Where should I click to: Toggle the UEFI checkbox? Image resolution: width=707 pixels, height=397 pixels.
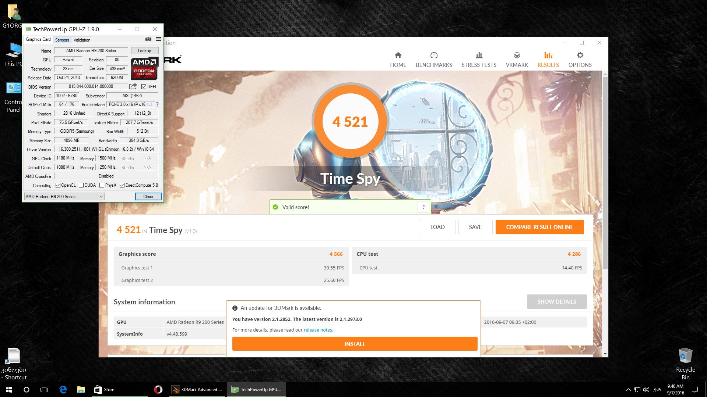pyautogui.click(x=144, y=87)
